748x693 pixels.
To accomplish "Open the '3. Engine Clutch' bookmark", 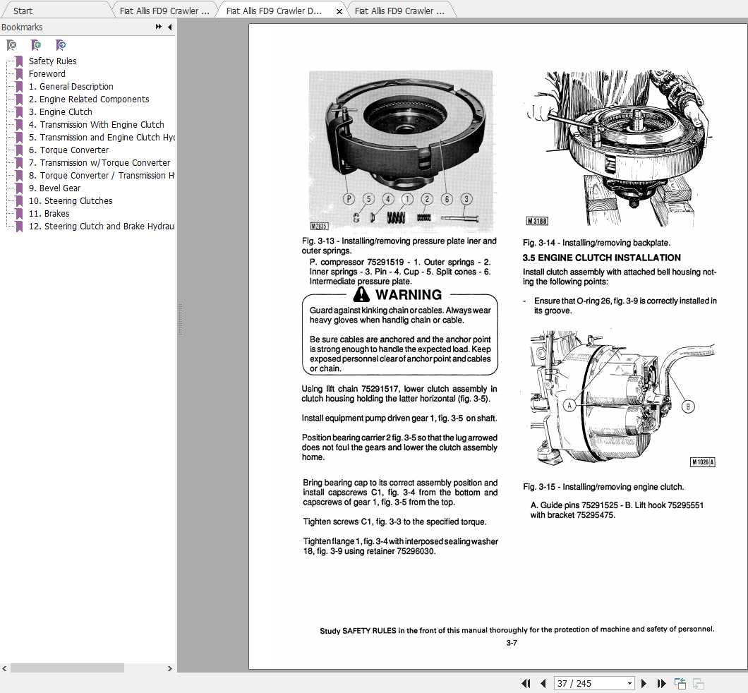I will click(61, 112).
